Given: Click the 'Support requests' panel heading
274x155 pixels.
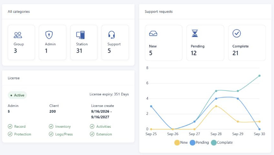Looking at the screenshot, I should click(x=159, y=12).
